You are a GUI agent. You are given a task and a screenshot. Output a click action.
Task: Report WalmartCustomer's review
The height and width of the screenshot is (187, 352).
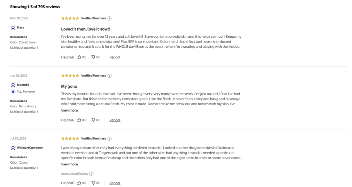pos(115,183)
